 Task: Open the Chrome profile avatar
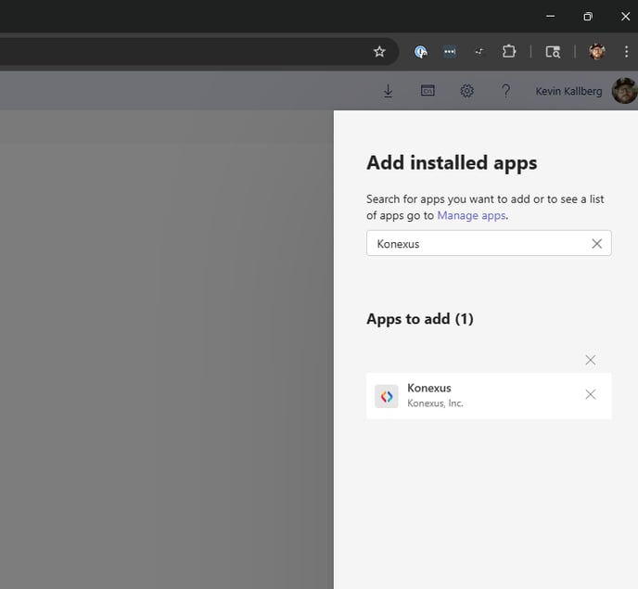click(x=597, y=52)
